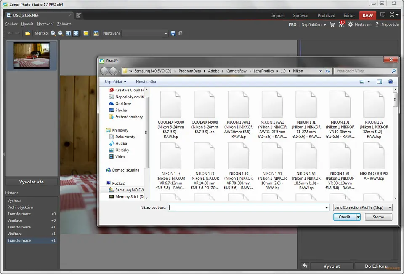Viewport: 404px width, 274px height.
Task: Click the Název souboru filename input field
Action: pos(248,207)
